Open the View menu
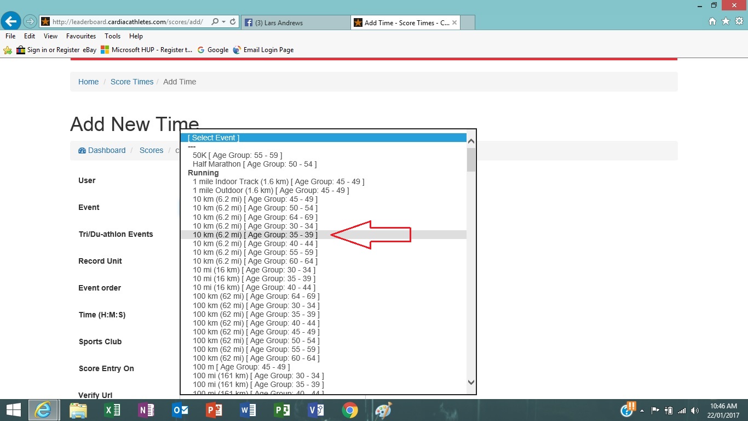748x421 pixels. [x=50, y=36]
